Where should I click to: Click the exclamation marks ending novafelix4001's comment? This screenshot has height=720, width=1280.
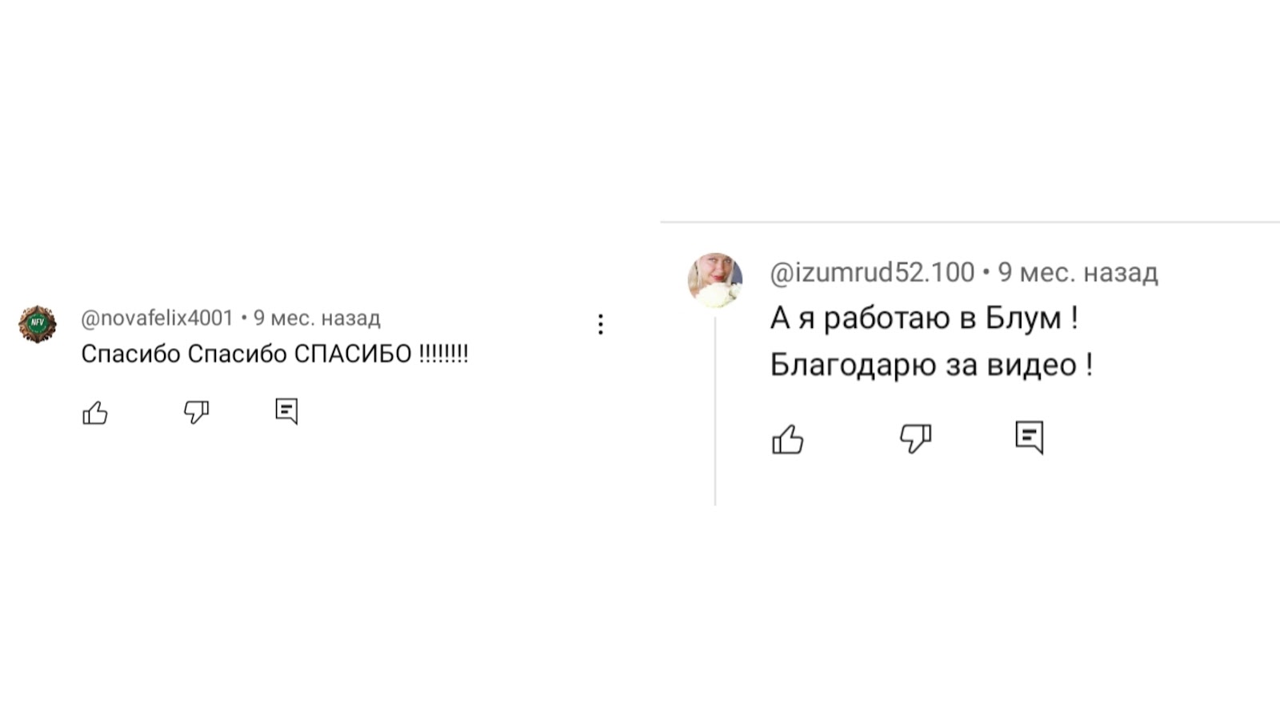tap(444, 354)
